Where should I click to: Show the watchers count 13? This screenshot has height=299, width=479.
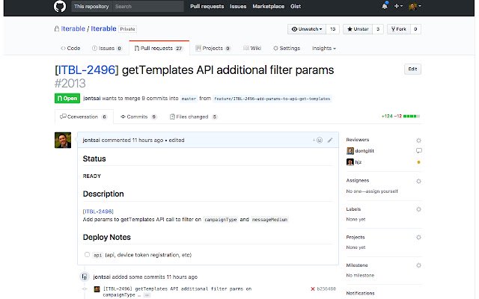tap(332, 29)
